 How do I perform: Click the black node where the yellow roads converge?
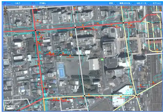click(136, 95)
